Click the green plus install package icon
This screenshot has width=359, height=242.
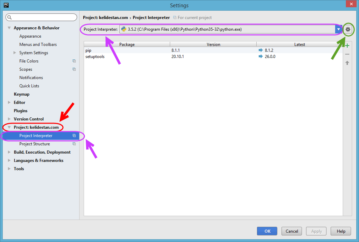coord(347,46)
